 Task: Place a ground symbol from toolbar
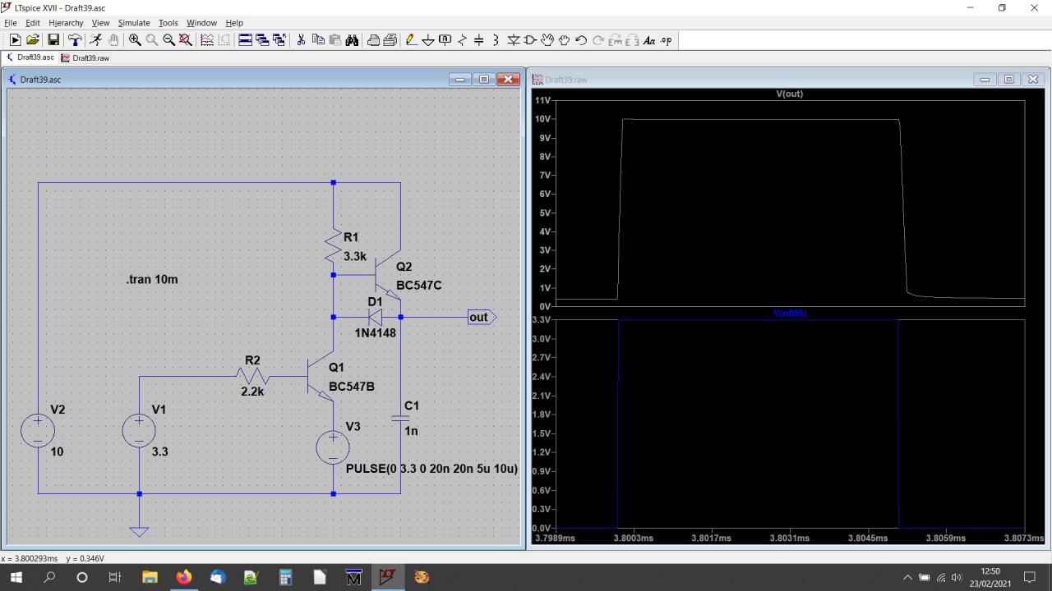pyautogui.click(x=427, y=40)
